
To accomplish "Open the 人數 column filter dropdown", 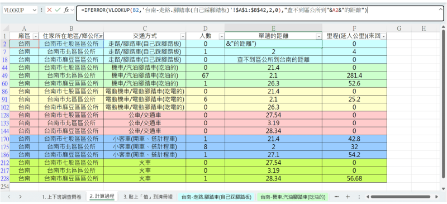I will click(221, 36).
